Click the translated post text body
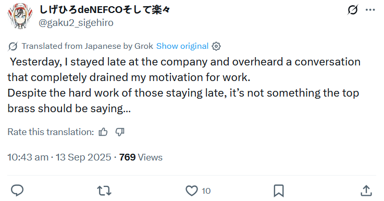This screenshot has height=201, width=384. point(184,85)
